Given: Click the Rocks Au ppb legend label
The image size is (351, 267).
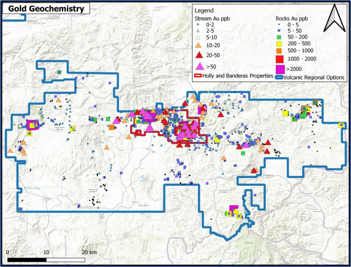Looking at the screenshot, I should point(292,18).
